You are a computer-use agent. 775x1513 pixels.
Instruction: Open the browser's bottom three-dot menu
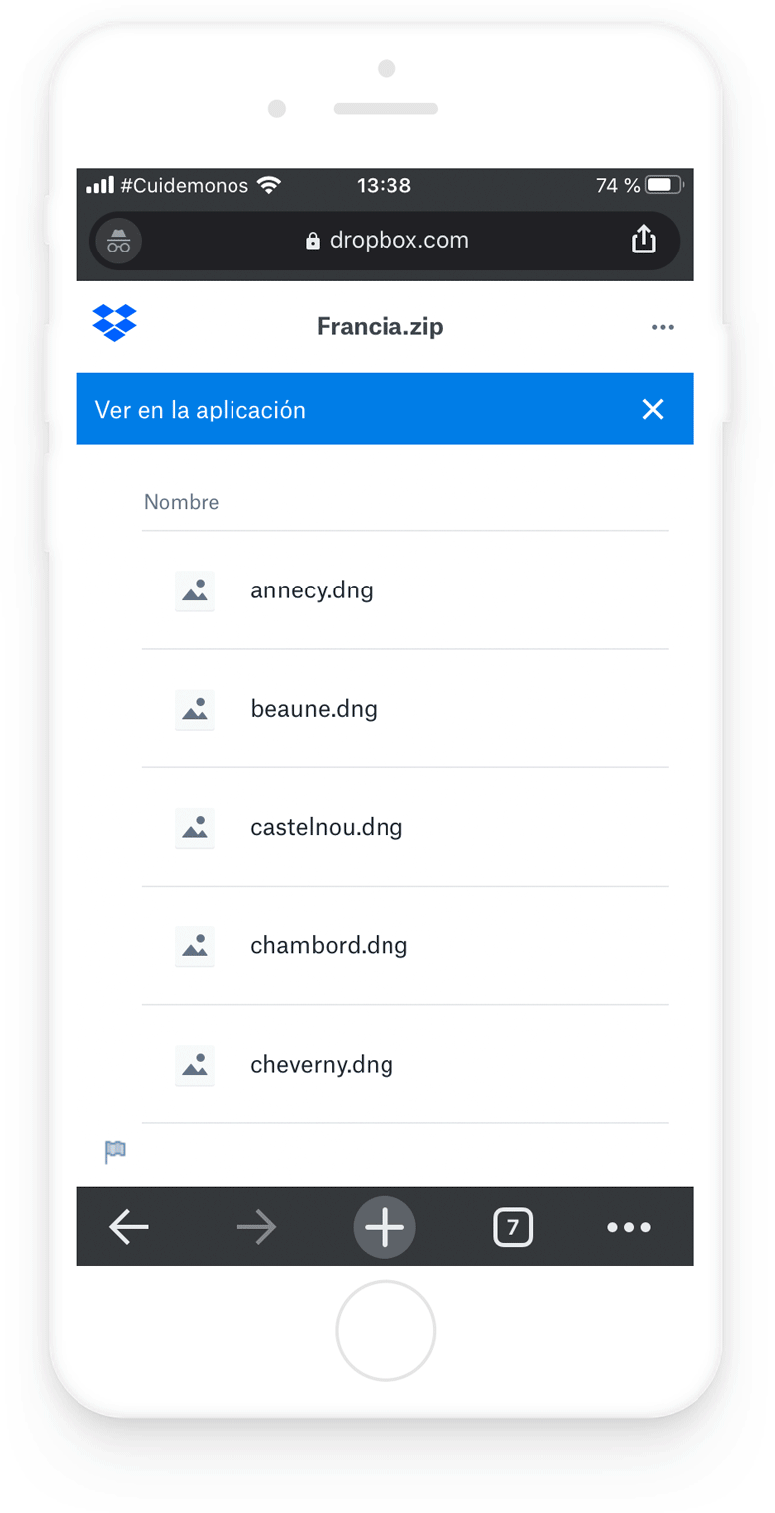(629, 1228)
